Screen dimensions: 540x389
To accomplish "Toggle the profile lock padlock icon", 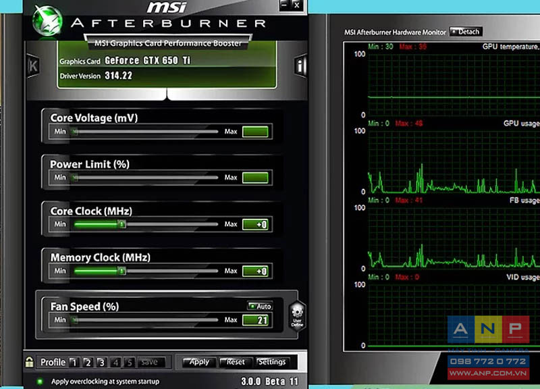I will tap(29, 362).
